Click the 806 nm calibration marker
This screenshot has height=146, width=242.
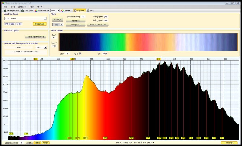159,59
